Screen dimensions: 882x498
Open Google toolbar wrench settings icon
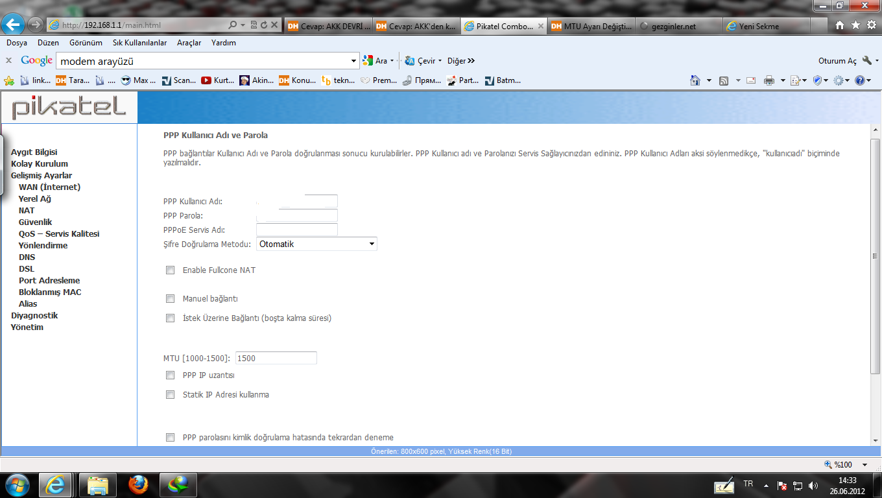pos(867,60)
